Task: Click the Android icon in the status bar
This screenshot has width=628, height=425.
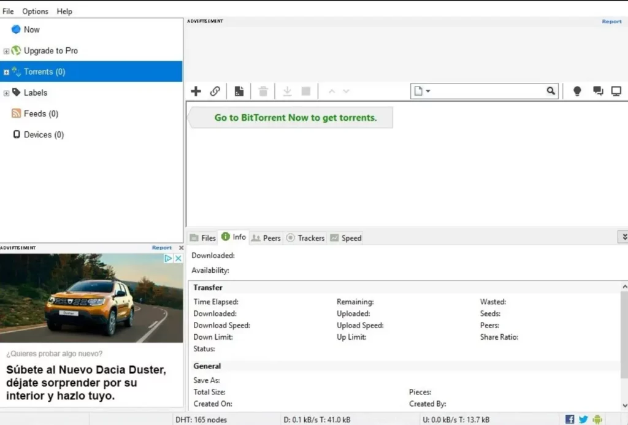Action: (597, 419)
